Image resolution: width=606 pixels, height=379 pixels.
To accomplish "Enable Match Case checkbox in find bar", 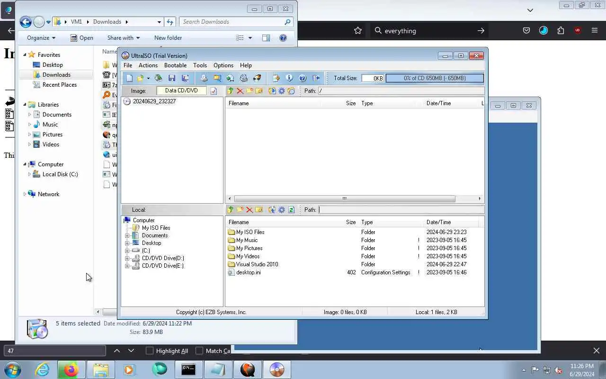I will (199, 351).
